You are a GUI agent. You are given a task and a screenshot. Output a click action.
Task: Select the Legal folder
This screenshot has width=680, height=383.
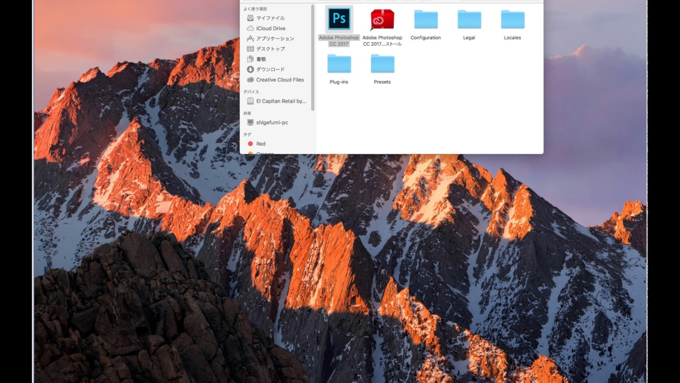[469, 20]
